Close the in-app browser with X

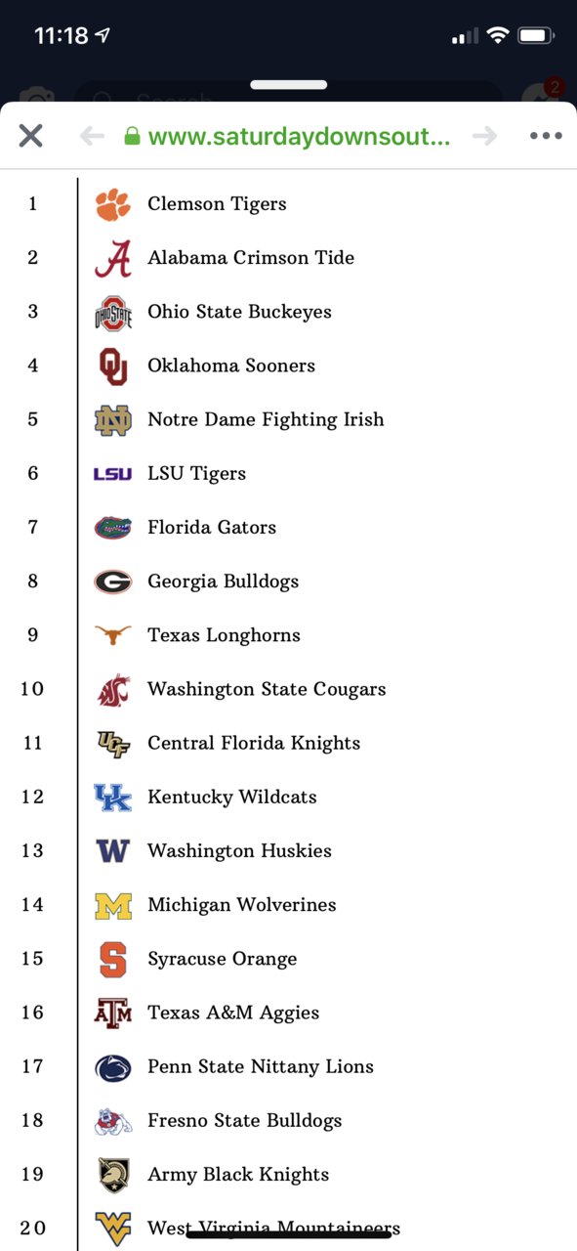(x=31, y=136)
